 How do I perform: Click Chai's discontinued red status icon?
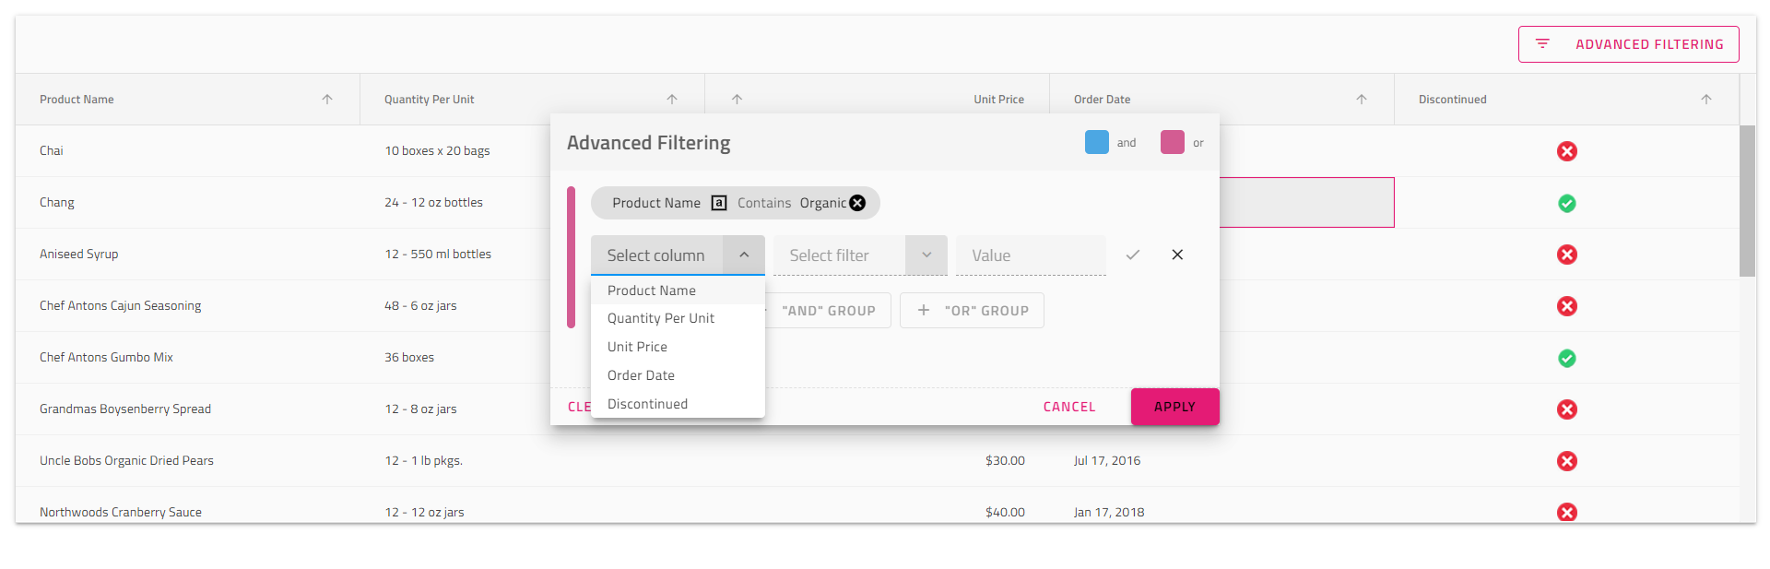(x=1567, y=151)
